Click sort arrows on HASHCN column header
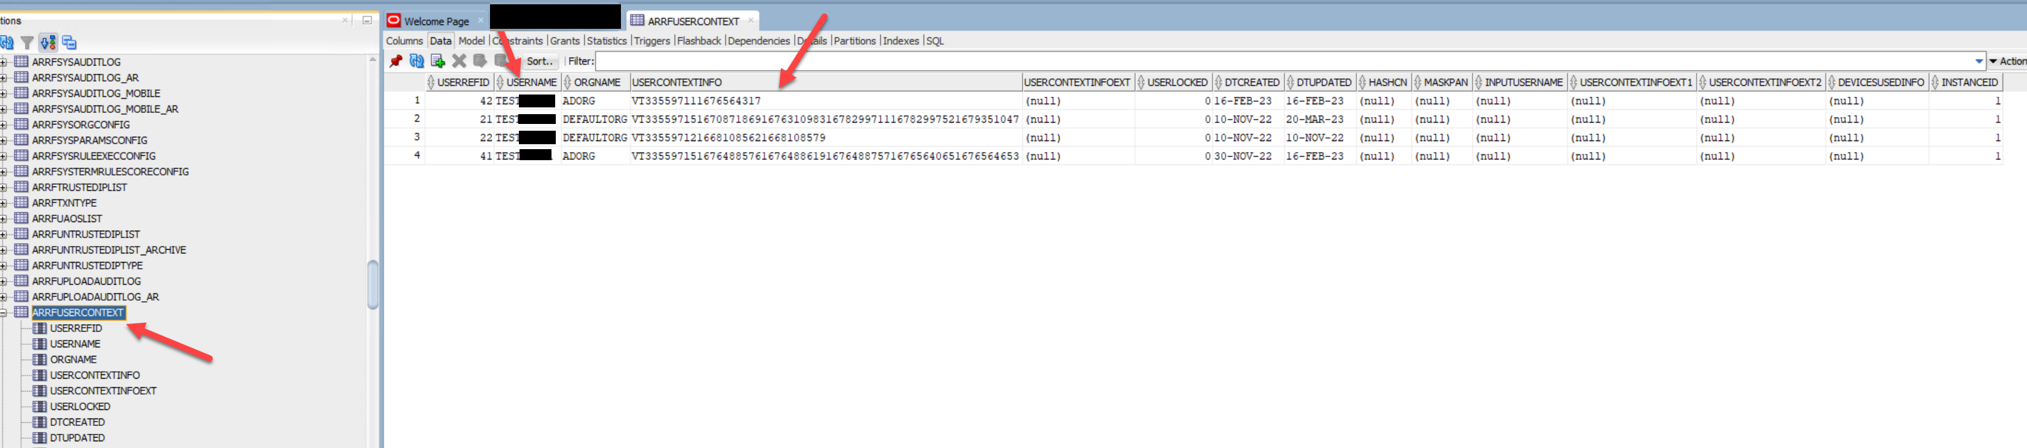The image size is (2027, 448). (x=1362, y=82)
